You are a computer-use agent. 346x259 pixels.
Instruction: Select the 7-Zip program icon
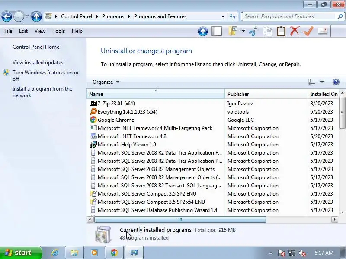[x=93, y=103]
